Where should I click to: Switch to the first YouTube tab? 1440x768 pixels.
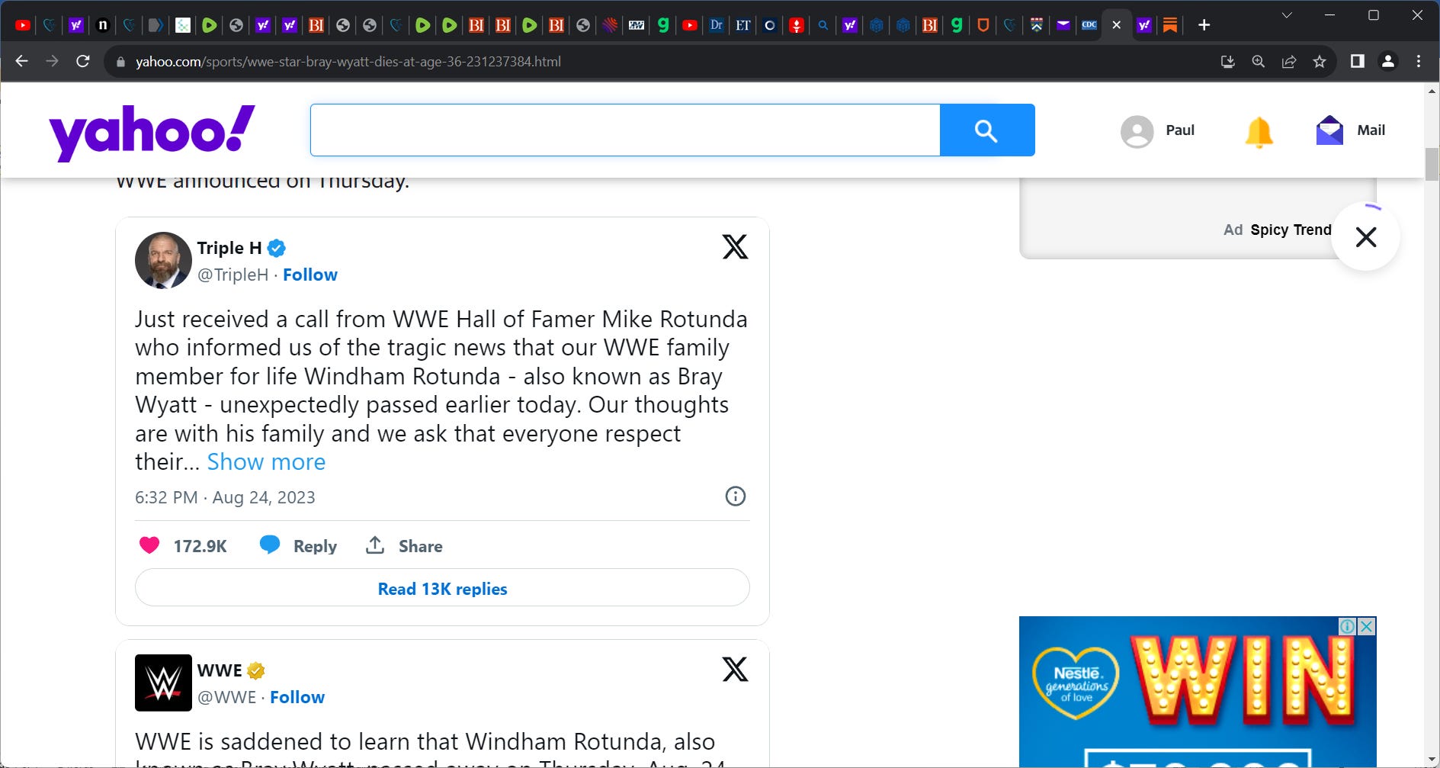pyautogui.click(x=23, y=25)
